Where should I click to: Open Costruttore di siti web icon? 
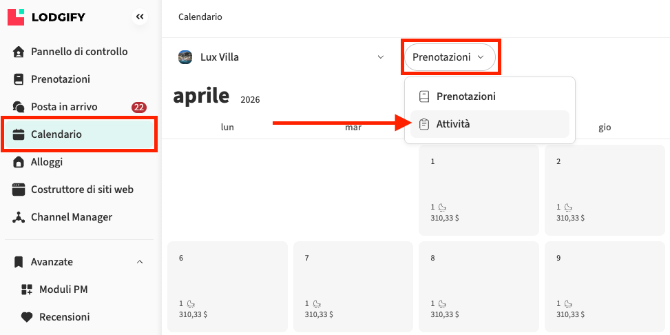[x=19, y=190]
